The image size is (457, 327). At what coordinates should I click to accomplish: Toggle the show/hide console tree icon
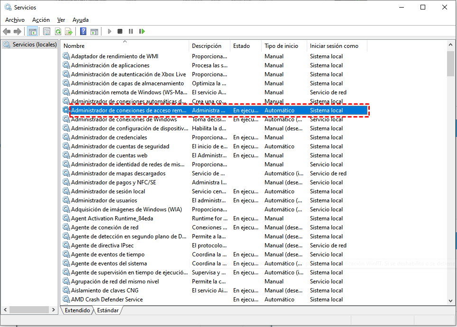click(x=32, y=31)
